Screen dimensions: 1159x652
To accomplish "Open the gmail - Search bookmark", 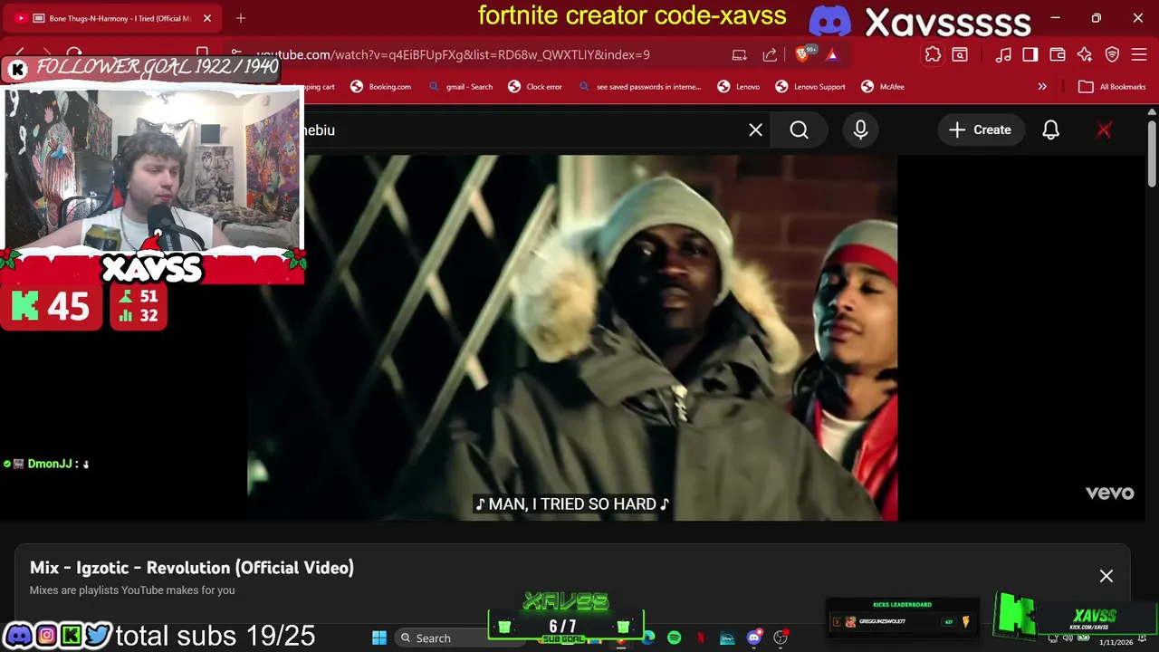I will (461, 87).
